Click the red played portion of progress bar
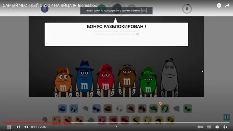 pyautogui.click(x=37, y=122)
